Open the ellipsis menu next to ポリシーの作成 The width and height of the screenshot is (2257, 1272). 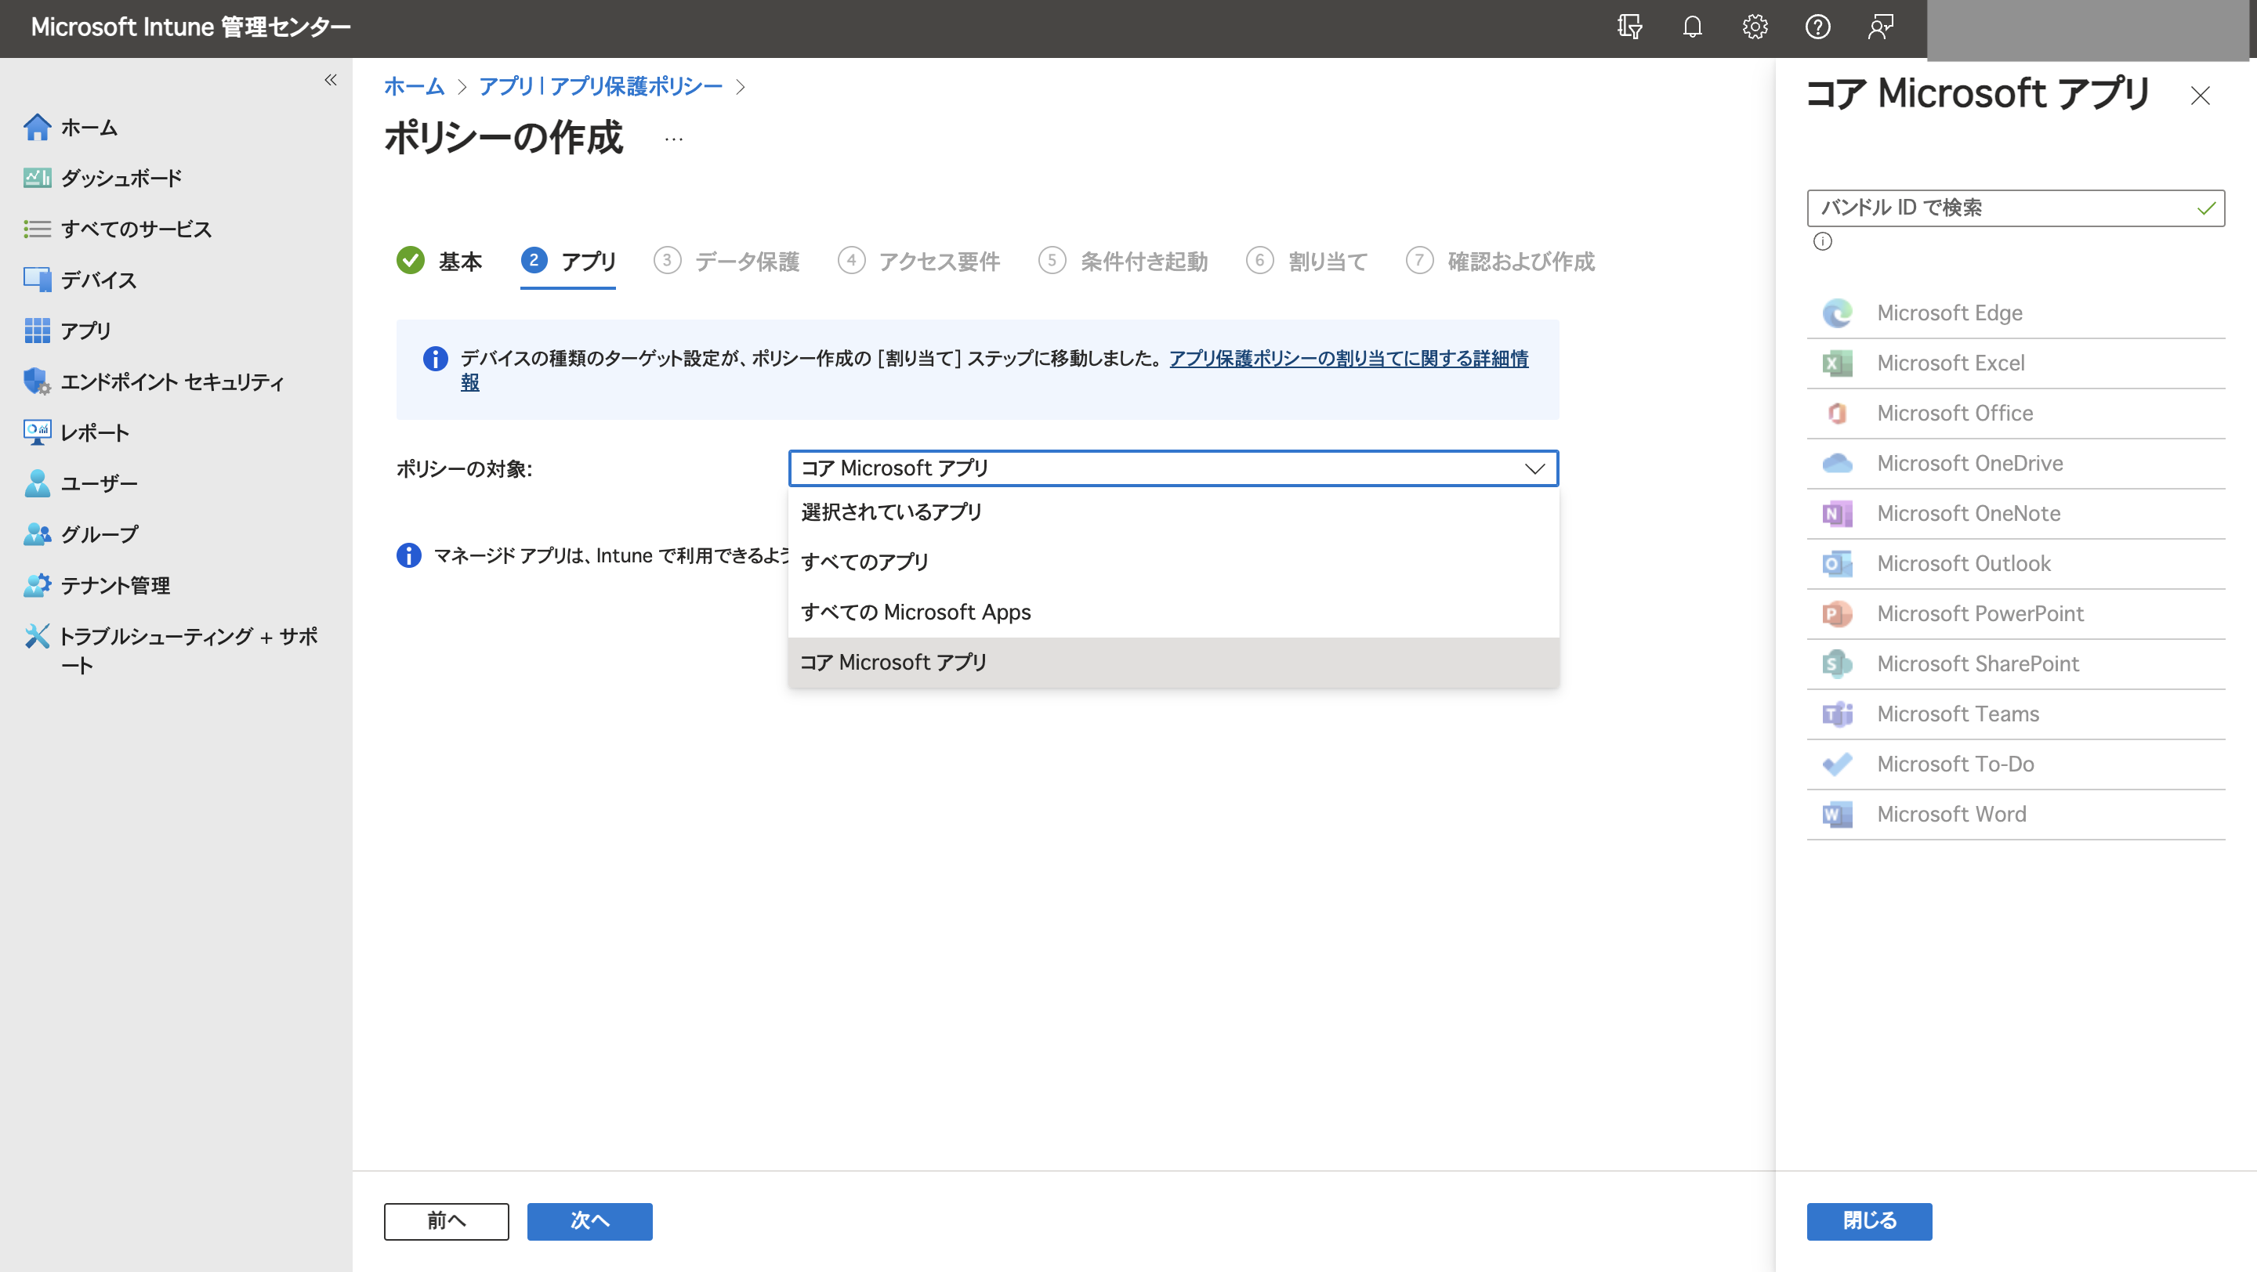673,139
